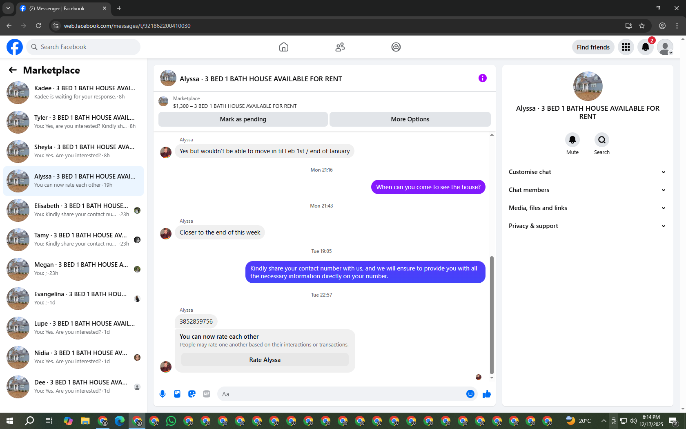
Task: Record a voice clip with microphone icon
Action: [163, 394]
